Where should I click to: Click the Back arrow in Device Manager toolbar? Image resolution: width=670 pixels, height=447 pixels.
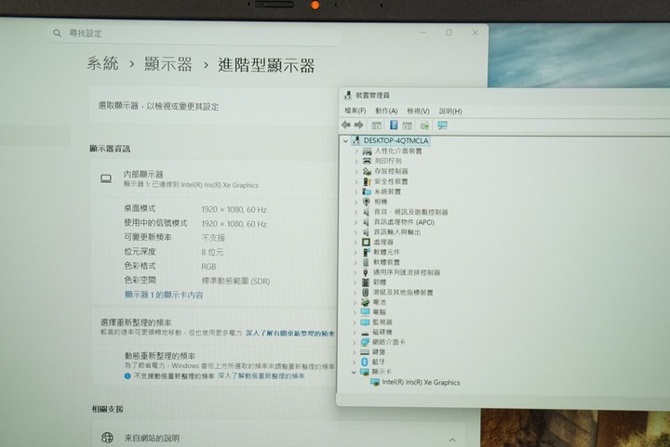point(345,125)
